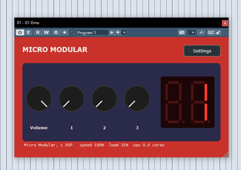Show Quick Controls with QC button
The image size is (241, 170).
[x=211, y=32]
